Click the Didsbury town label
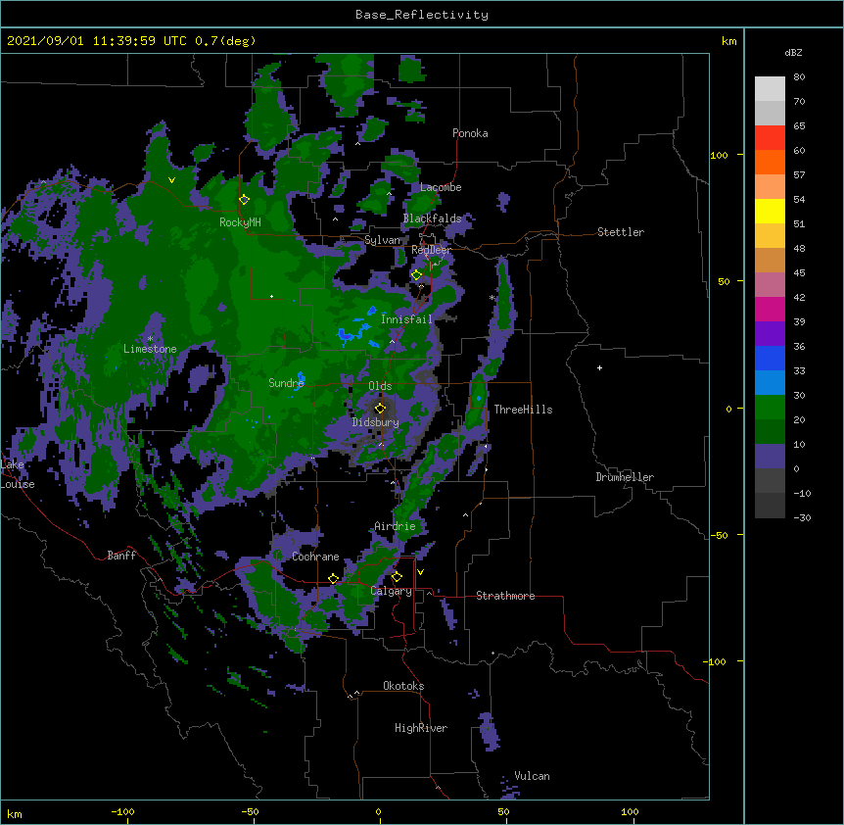Image resolution: width=844 pixels, height=825 pixels. pos(376,422)
